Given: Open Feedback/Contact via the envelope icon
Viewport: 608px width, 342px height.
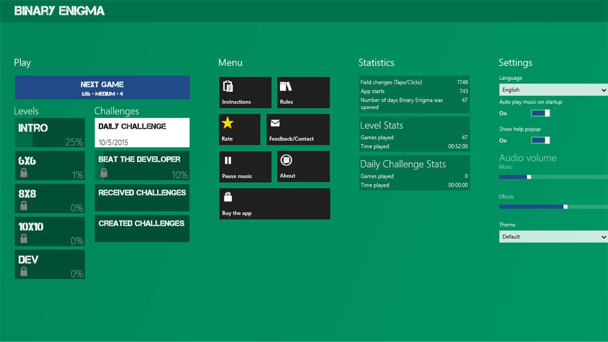Looking at the screenshot, I should 275,123.
